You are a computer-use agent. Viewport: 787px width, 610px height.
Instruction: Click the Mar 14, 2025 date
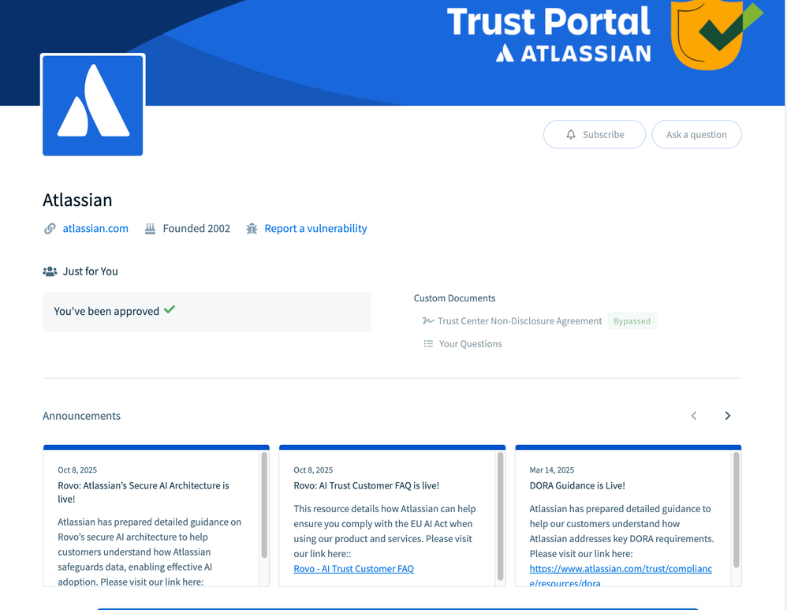551,470
